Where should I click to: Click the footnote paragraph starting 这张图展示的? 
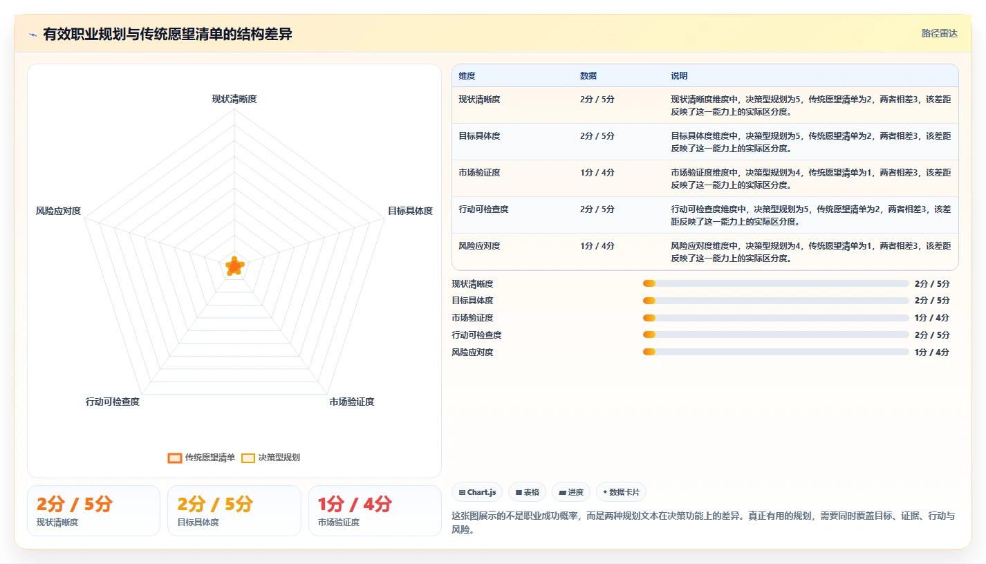click(x=704, y=523)
